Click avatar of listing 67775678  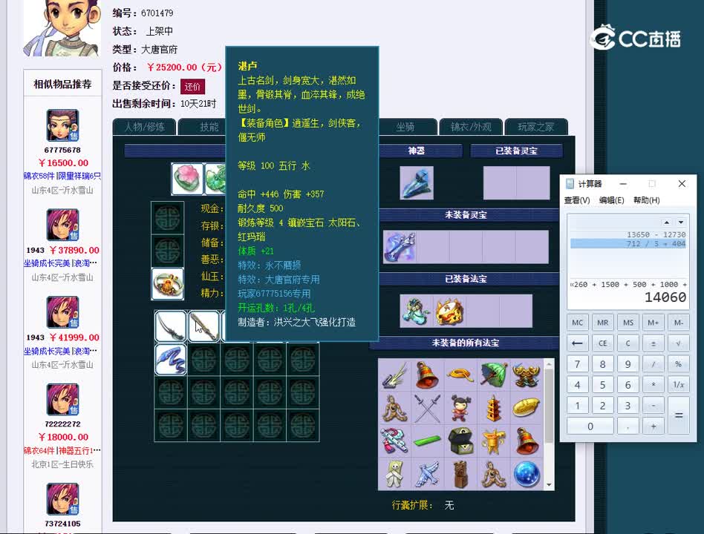tap(62, 125)
